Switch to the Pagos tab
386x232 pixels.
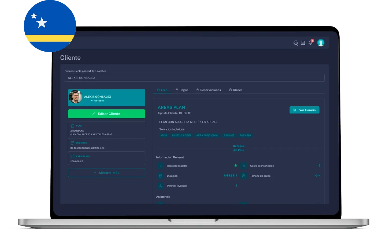pos(182,90)
